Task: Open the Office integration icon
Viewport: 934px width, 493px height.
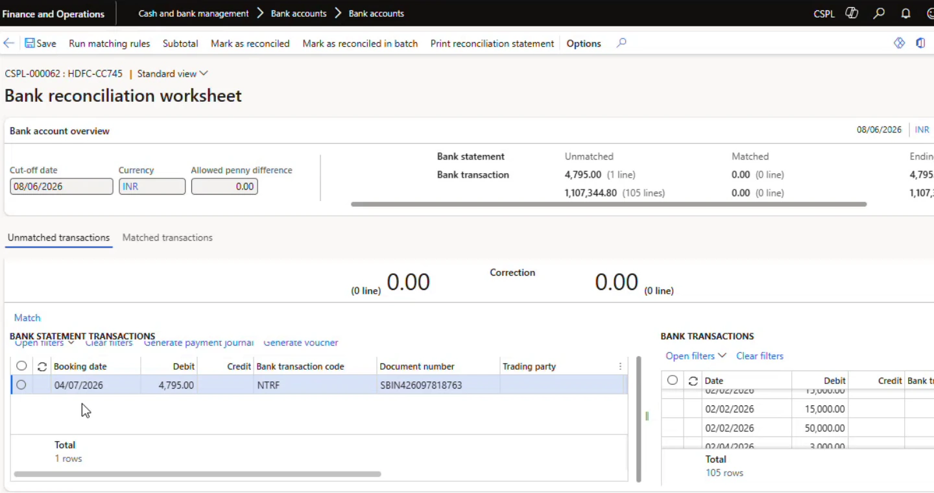Action: click(x=920, y=43)
